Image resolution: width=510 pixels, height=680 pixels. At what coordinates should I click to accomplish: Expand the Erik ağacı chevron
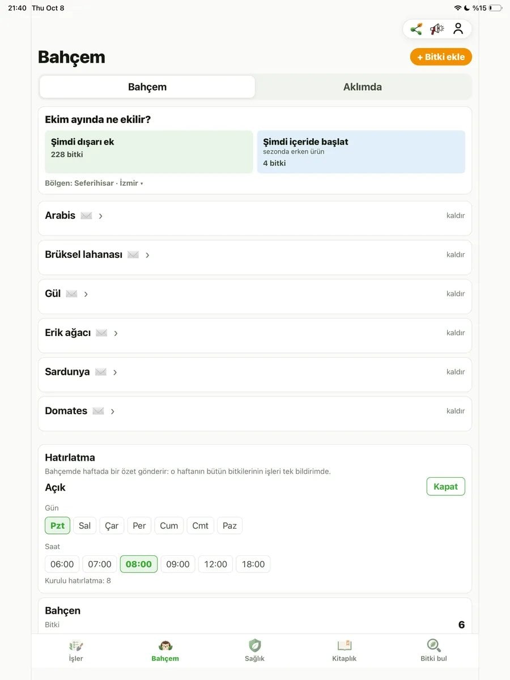pyautogui.click(x=116, y=333)
